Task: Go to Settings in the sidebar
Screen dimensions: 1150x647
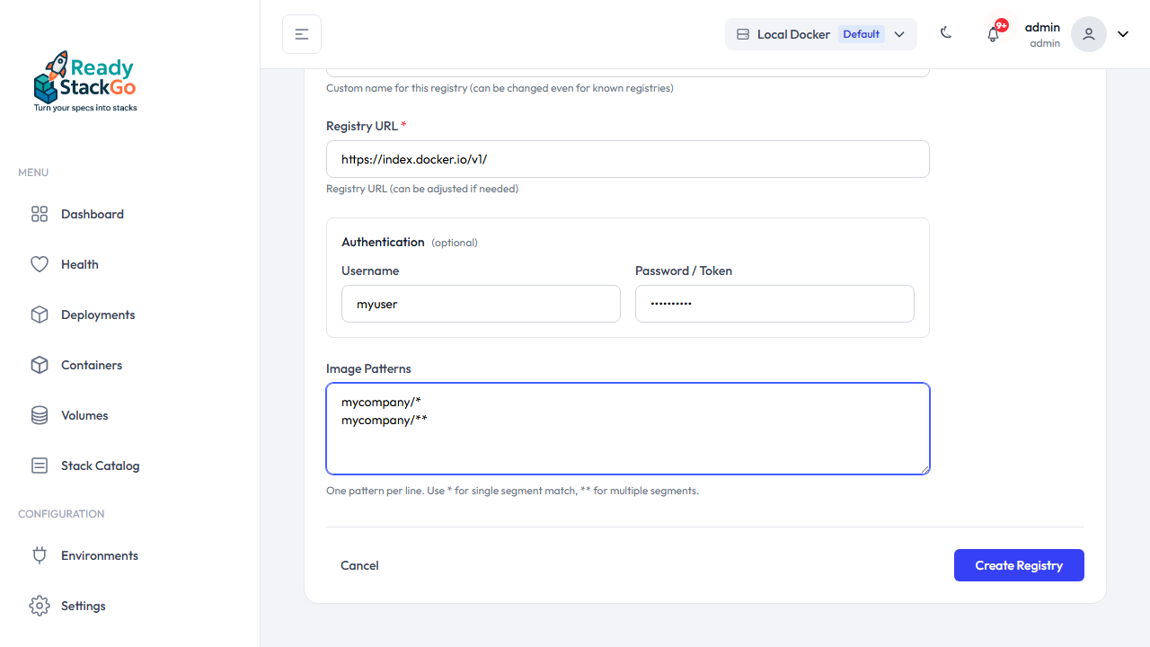Action: pyautogui.click(x=83, y=606)
